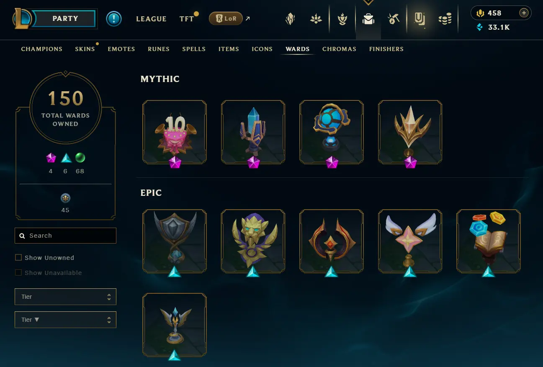Open the lotus flower nav icon
This screenshot has height=367, width=543.
click(316, 19)
